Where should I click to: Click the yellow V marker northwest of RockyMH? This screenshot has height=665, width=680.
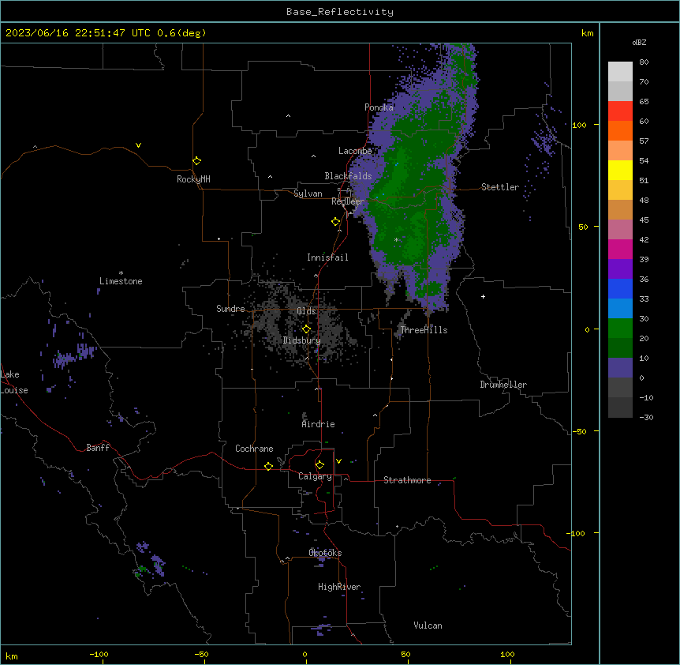(138, 145)
